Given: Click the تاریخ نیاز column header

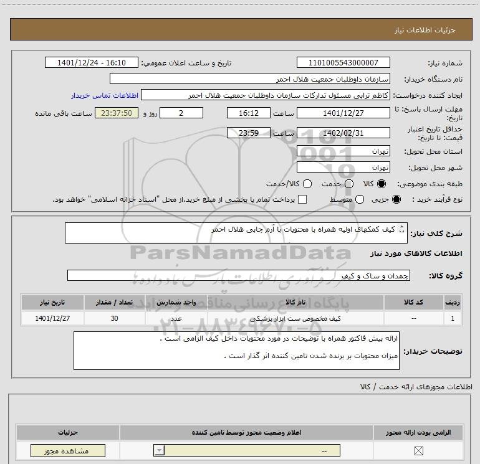Looking at the screenshot, I should (x=52, y=302).
